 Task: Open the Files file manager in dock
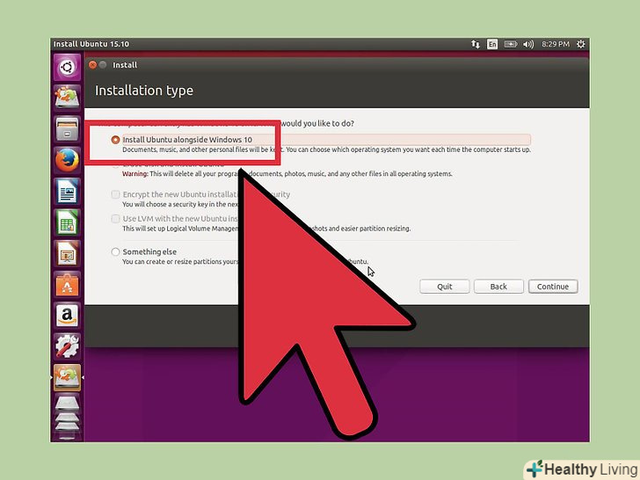click(68, 129)
